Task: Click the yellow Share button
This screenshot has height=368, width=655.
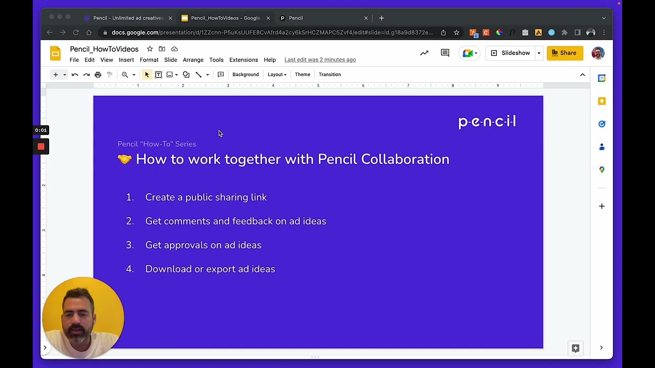Action: tap(565, 53)
